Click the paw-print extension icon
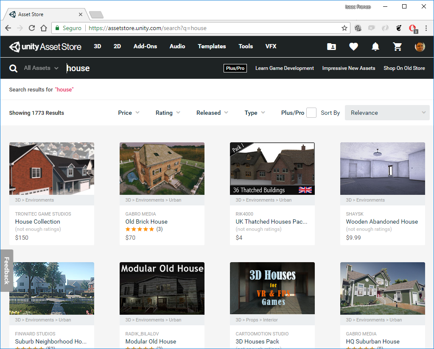This screenshot has height=349, width=434. (398, 28)
